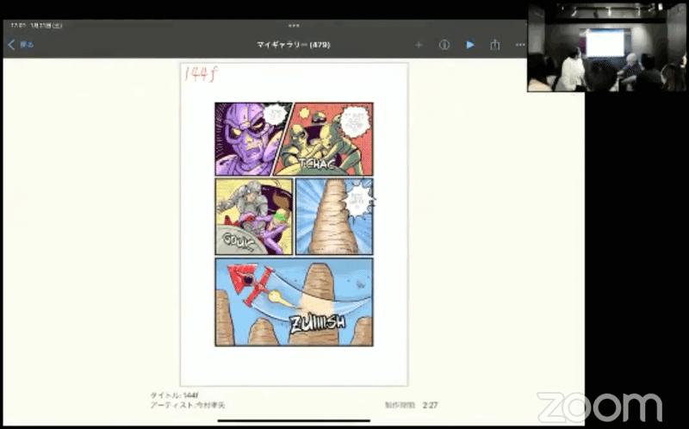689x429 pixels.
Task: Select the アーティスト artist name line
Action: 188,405
